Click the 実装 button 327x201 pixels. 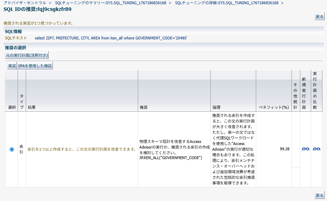[12, 66]
